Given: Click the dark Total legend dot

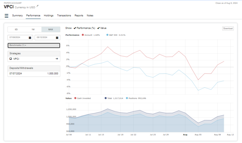Looking at the screenshot, I should click(106, 98).
